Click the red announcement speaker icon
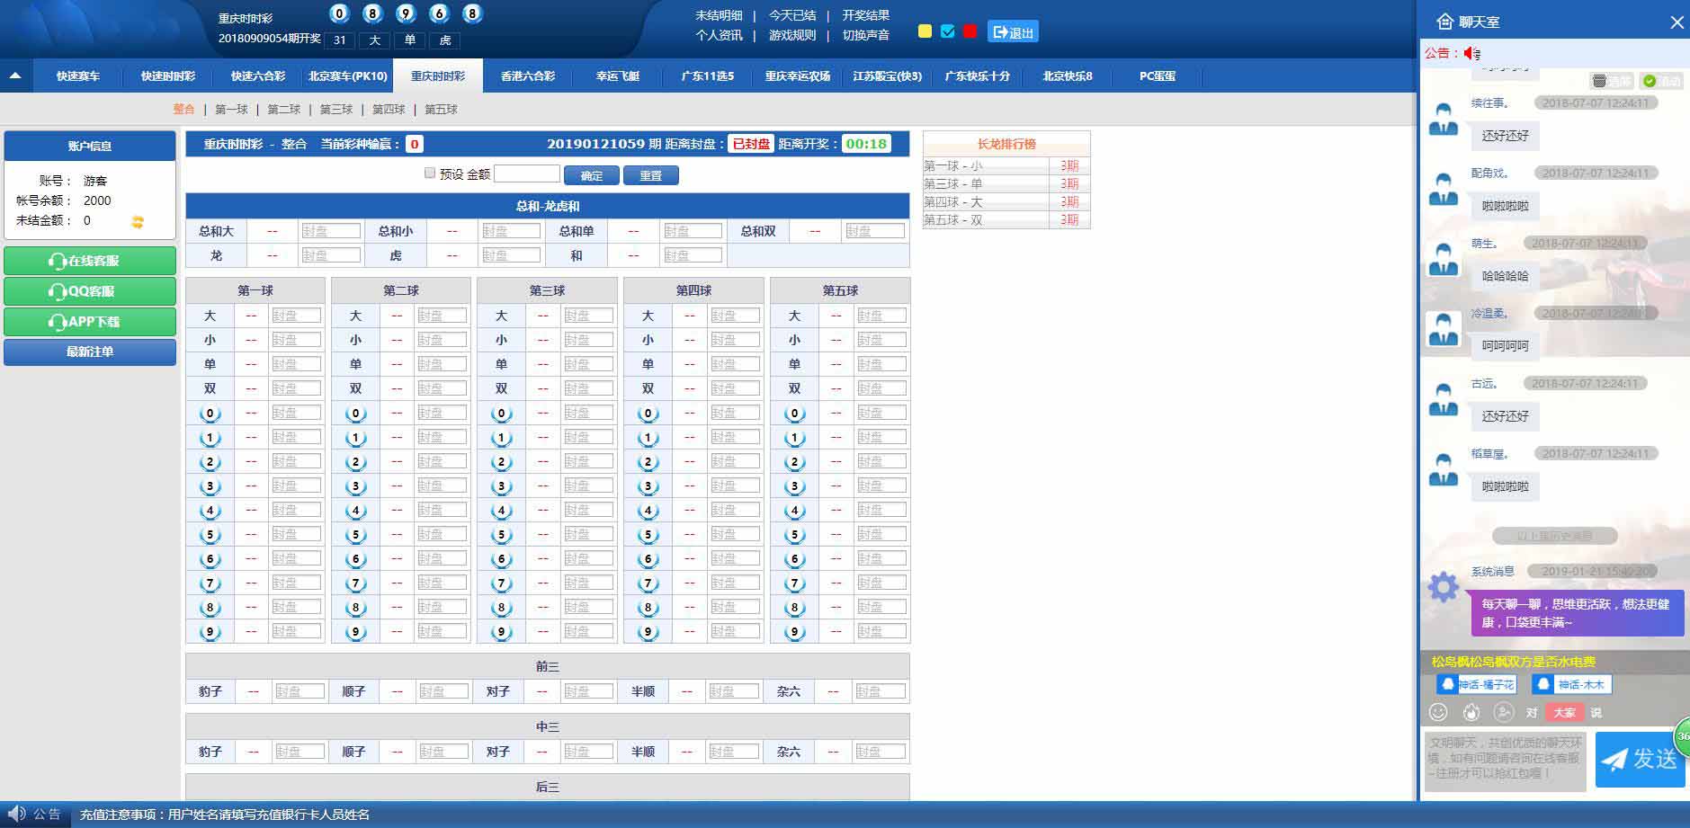The image size is (1690, 828). coord(1471,53)
